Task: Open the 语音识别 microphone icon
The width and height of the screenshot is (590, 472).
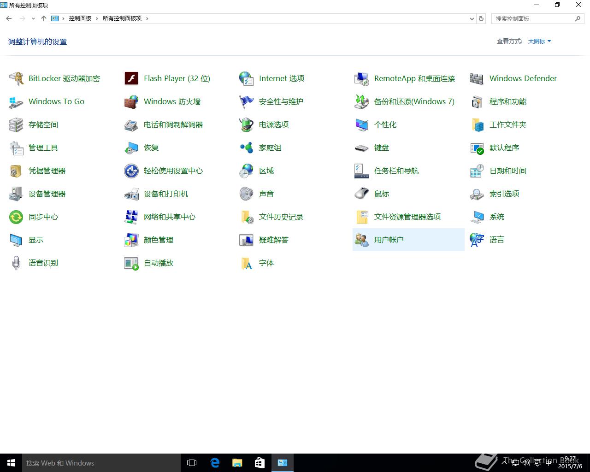Action: point(16,263)
